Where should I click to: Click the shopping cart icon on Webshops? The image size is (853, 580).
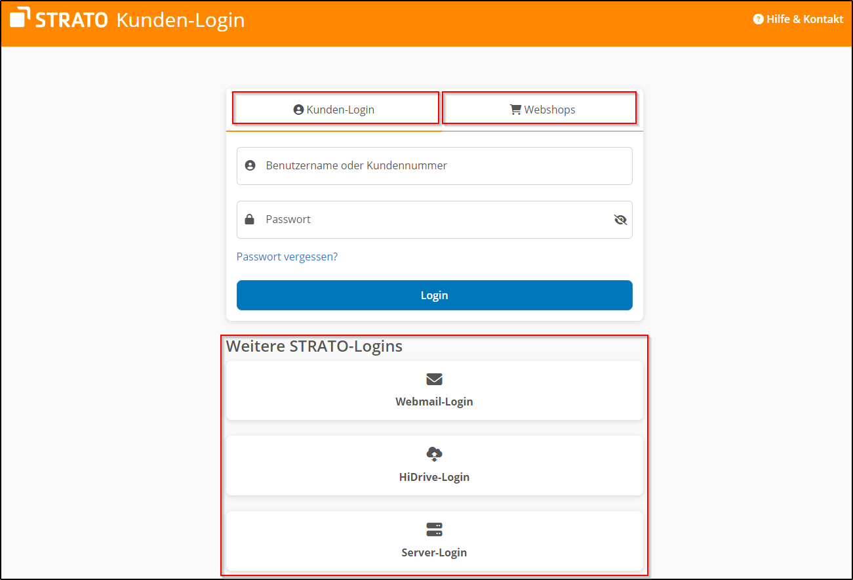[515, 110]
